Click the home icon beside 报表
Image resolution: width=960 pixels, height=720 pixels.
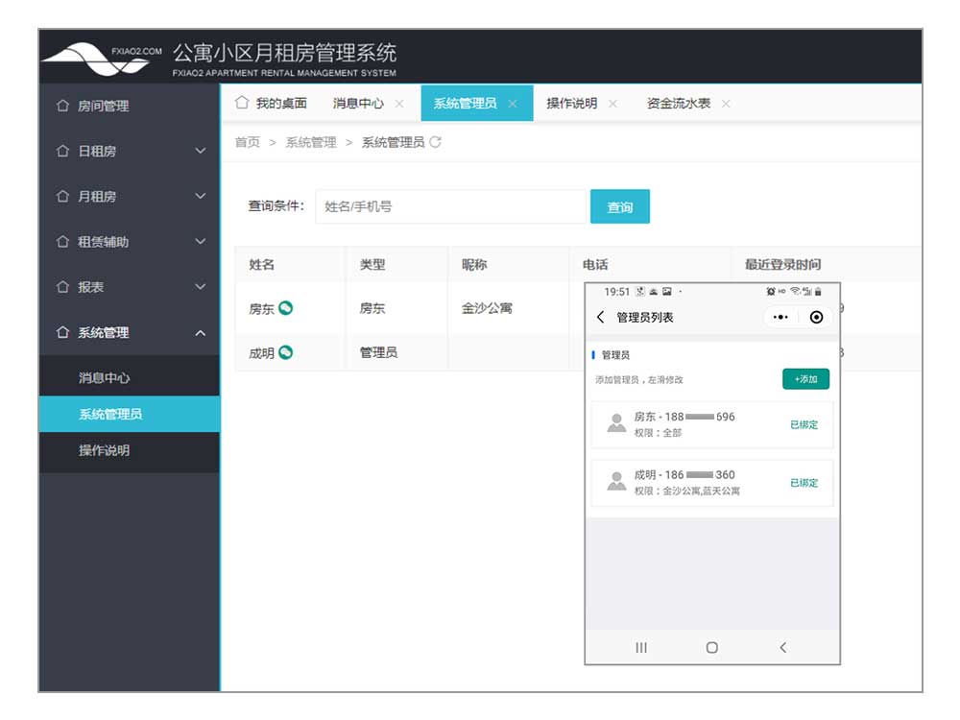click(x=62, y=286)
